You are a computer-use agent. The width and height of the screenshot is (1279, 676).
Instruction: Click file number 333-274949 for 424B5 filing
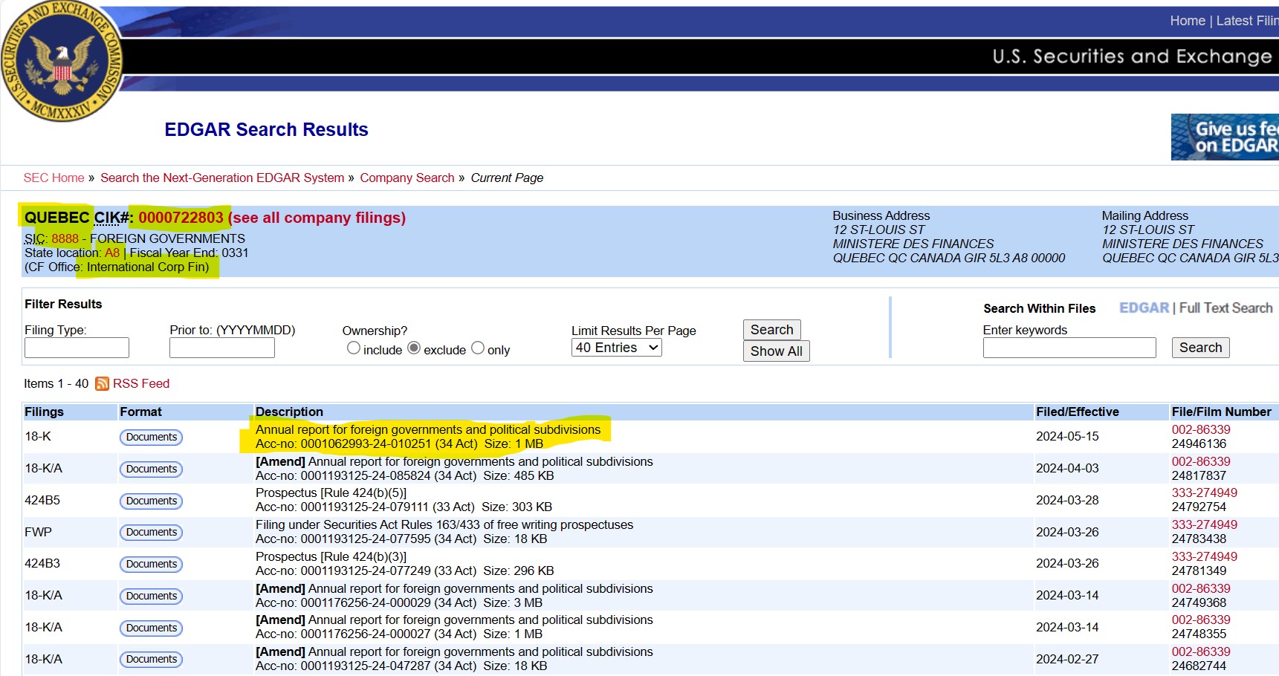point(1205,493)
